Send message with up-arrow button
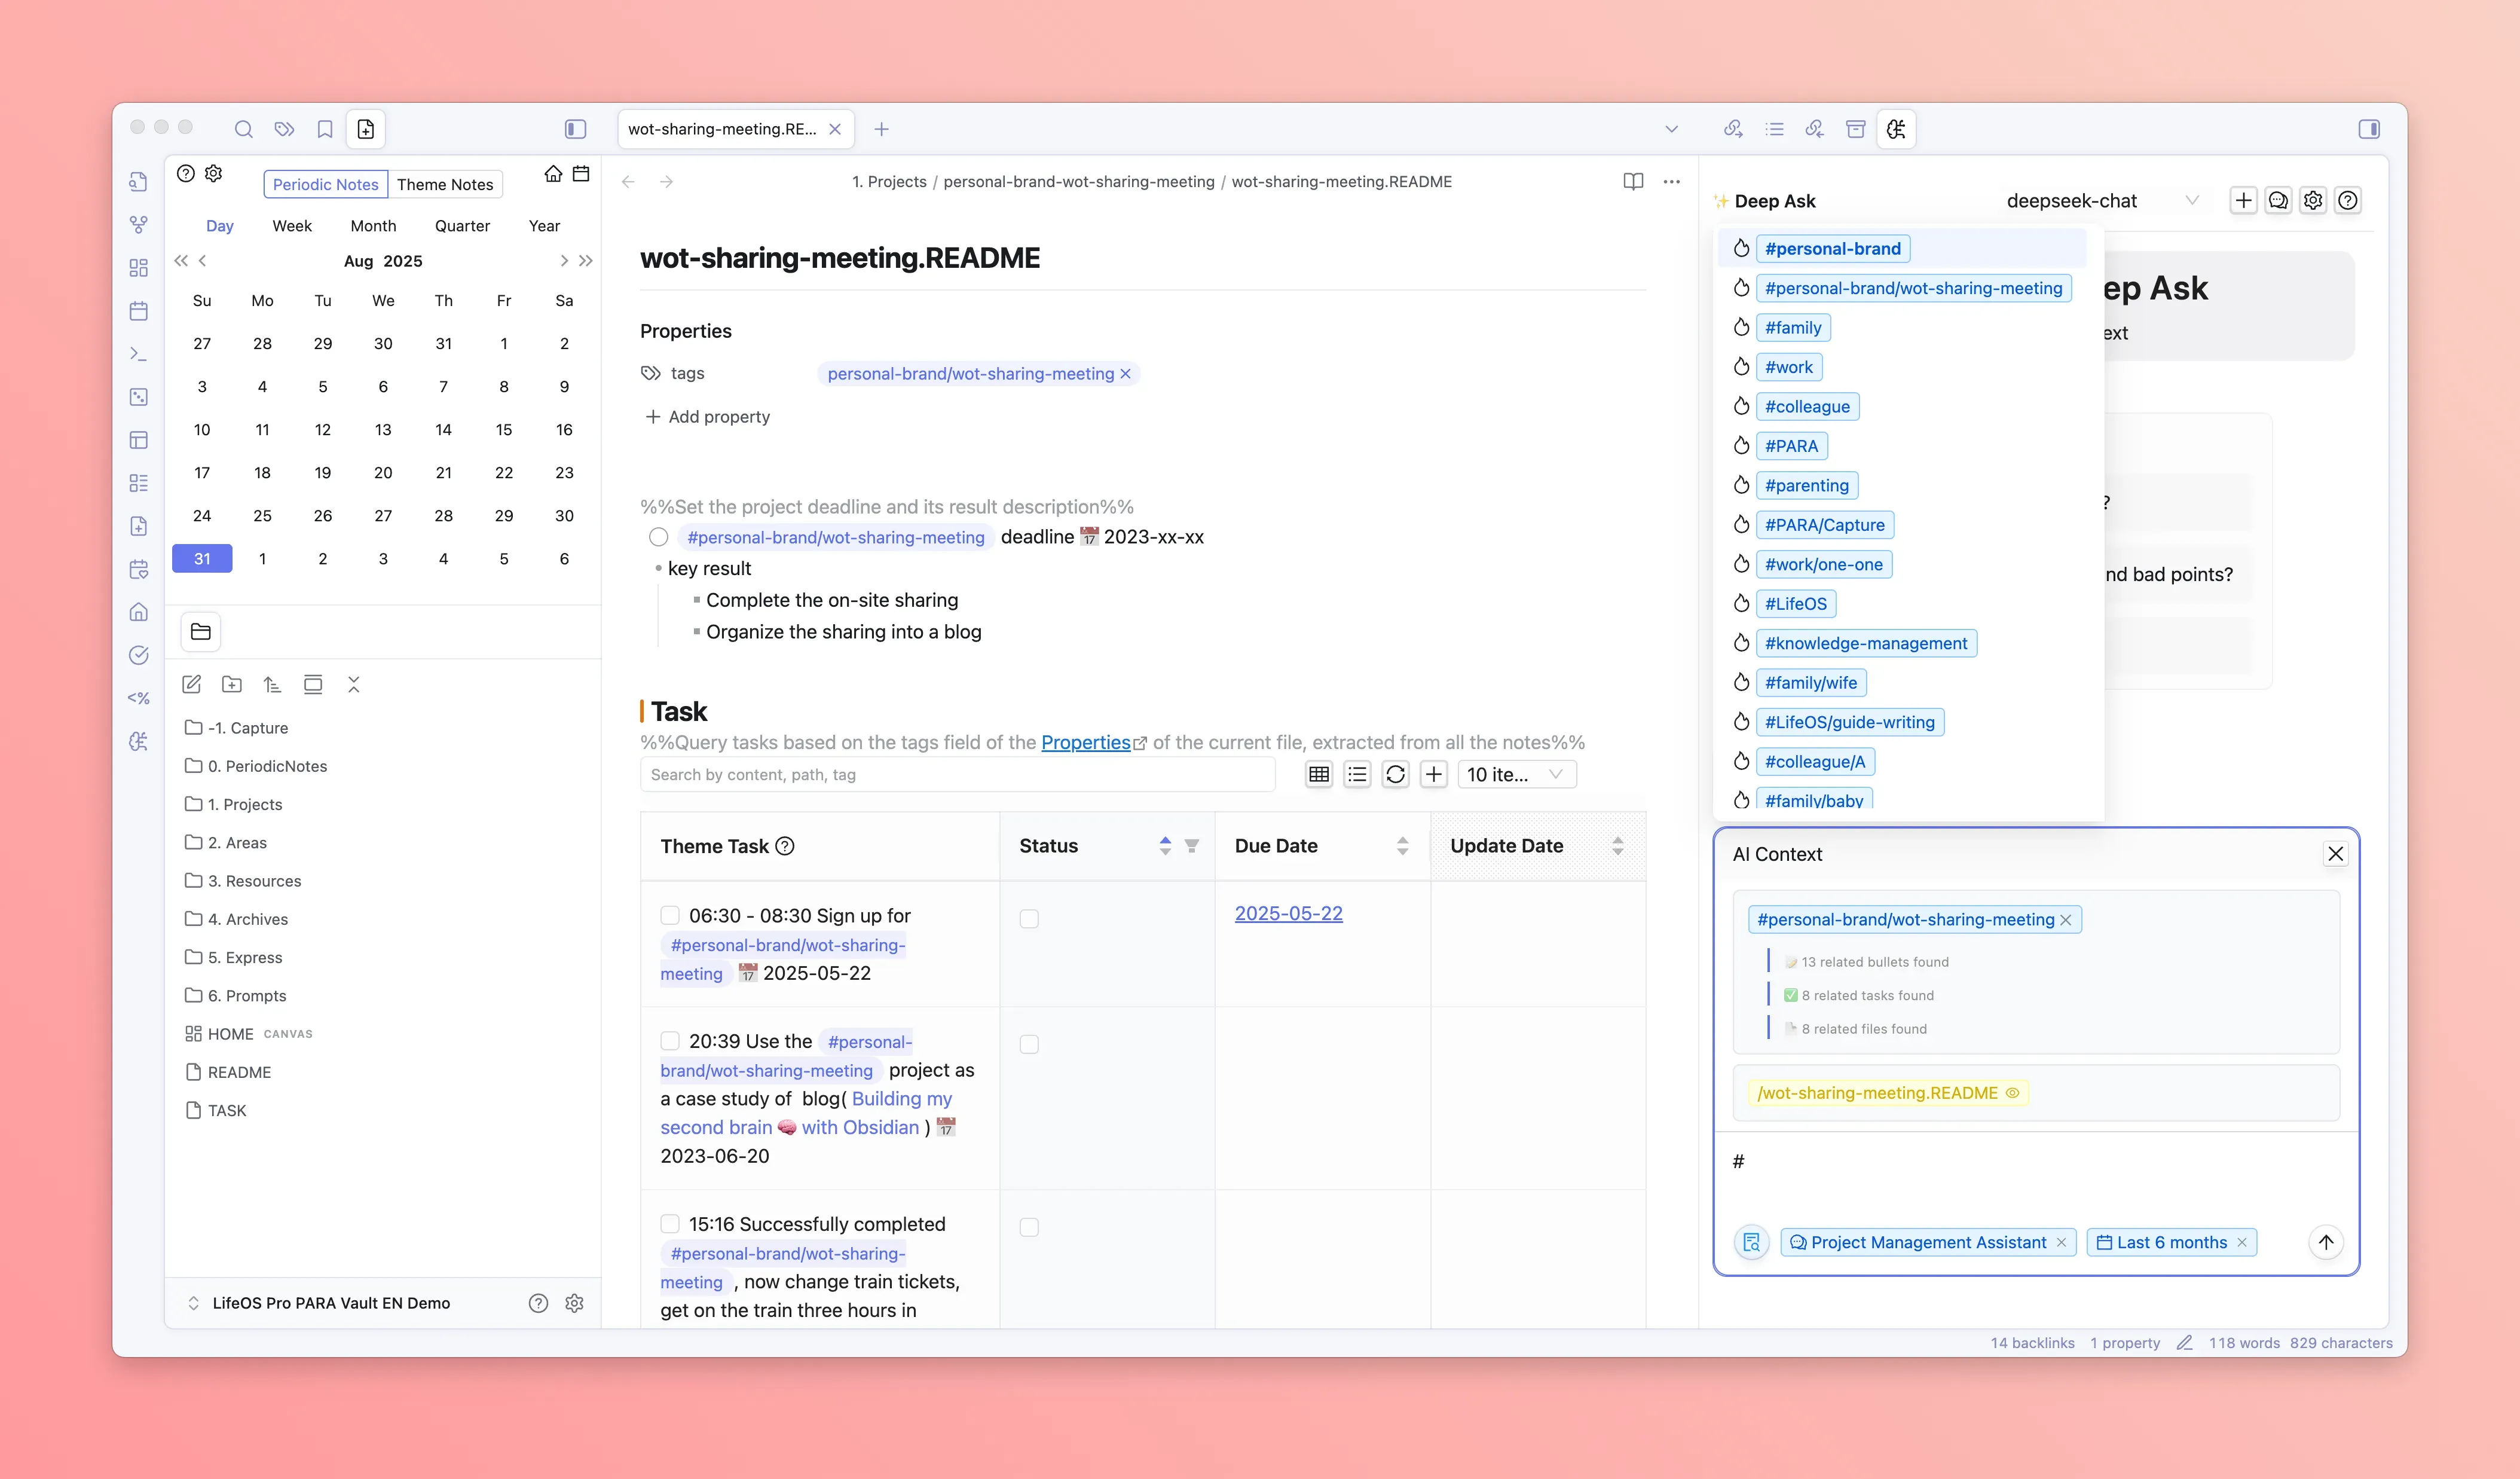This screenshot has height=1479, width=2520. coord(2326,1242)
